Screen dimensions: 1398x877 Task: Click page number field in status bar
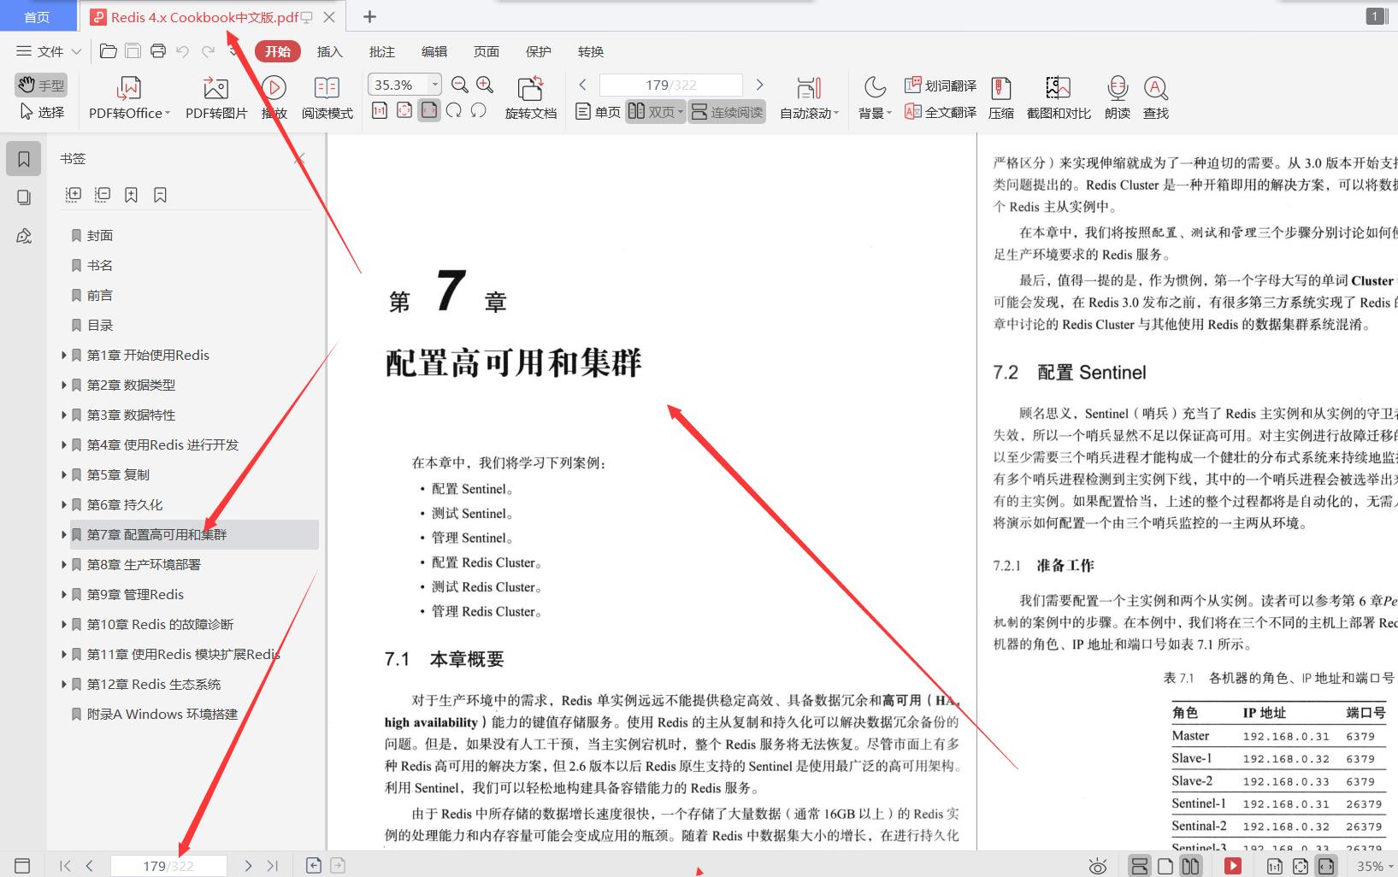pos(168,866)
